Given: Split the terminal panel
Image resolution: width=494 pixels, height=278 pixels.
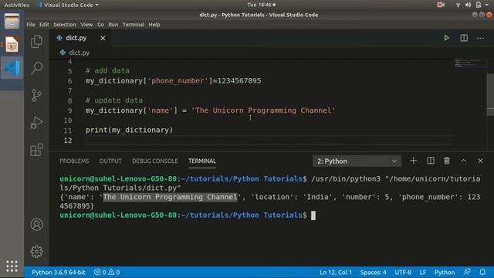Looking at the screenshot, I should [x=431, y=161].
